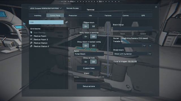Open the Info tab
181x101 pixels.
point(90,15)
